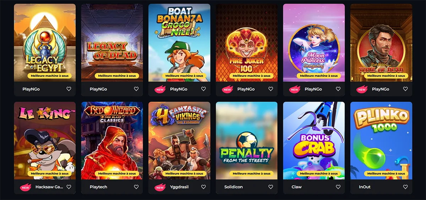Click heart icon beside Playtech label
The height and width of the screenshot is (200, 426).
click(x=136, y=187)
